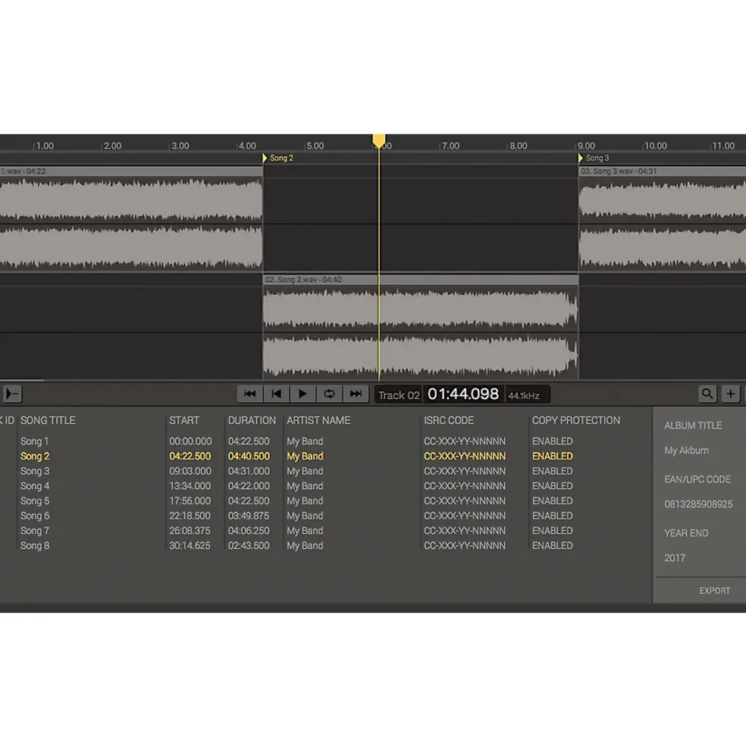Screen dimensions: 746x747
Task: Click start time 09:03.000 of Song 3
Action: pyautogui.click(x=190, y=471)
